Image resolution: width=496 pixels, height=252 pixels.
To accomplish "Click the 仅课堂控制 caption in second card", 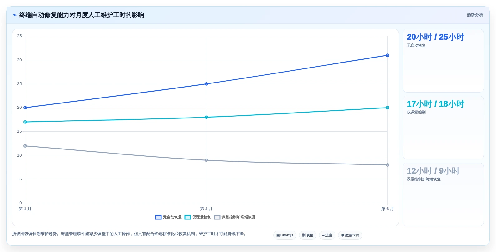I will pos(416,113).
